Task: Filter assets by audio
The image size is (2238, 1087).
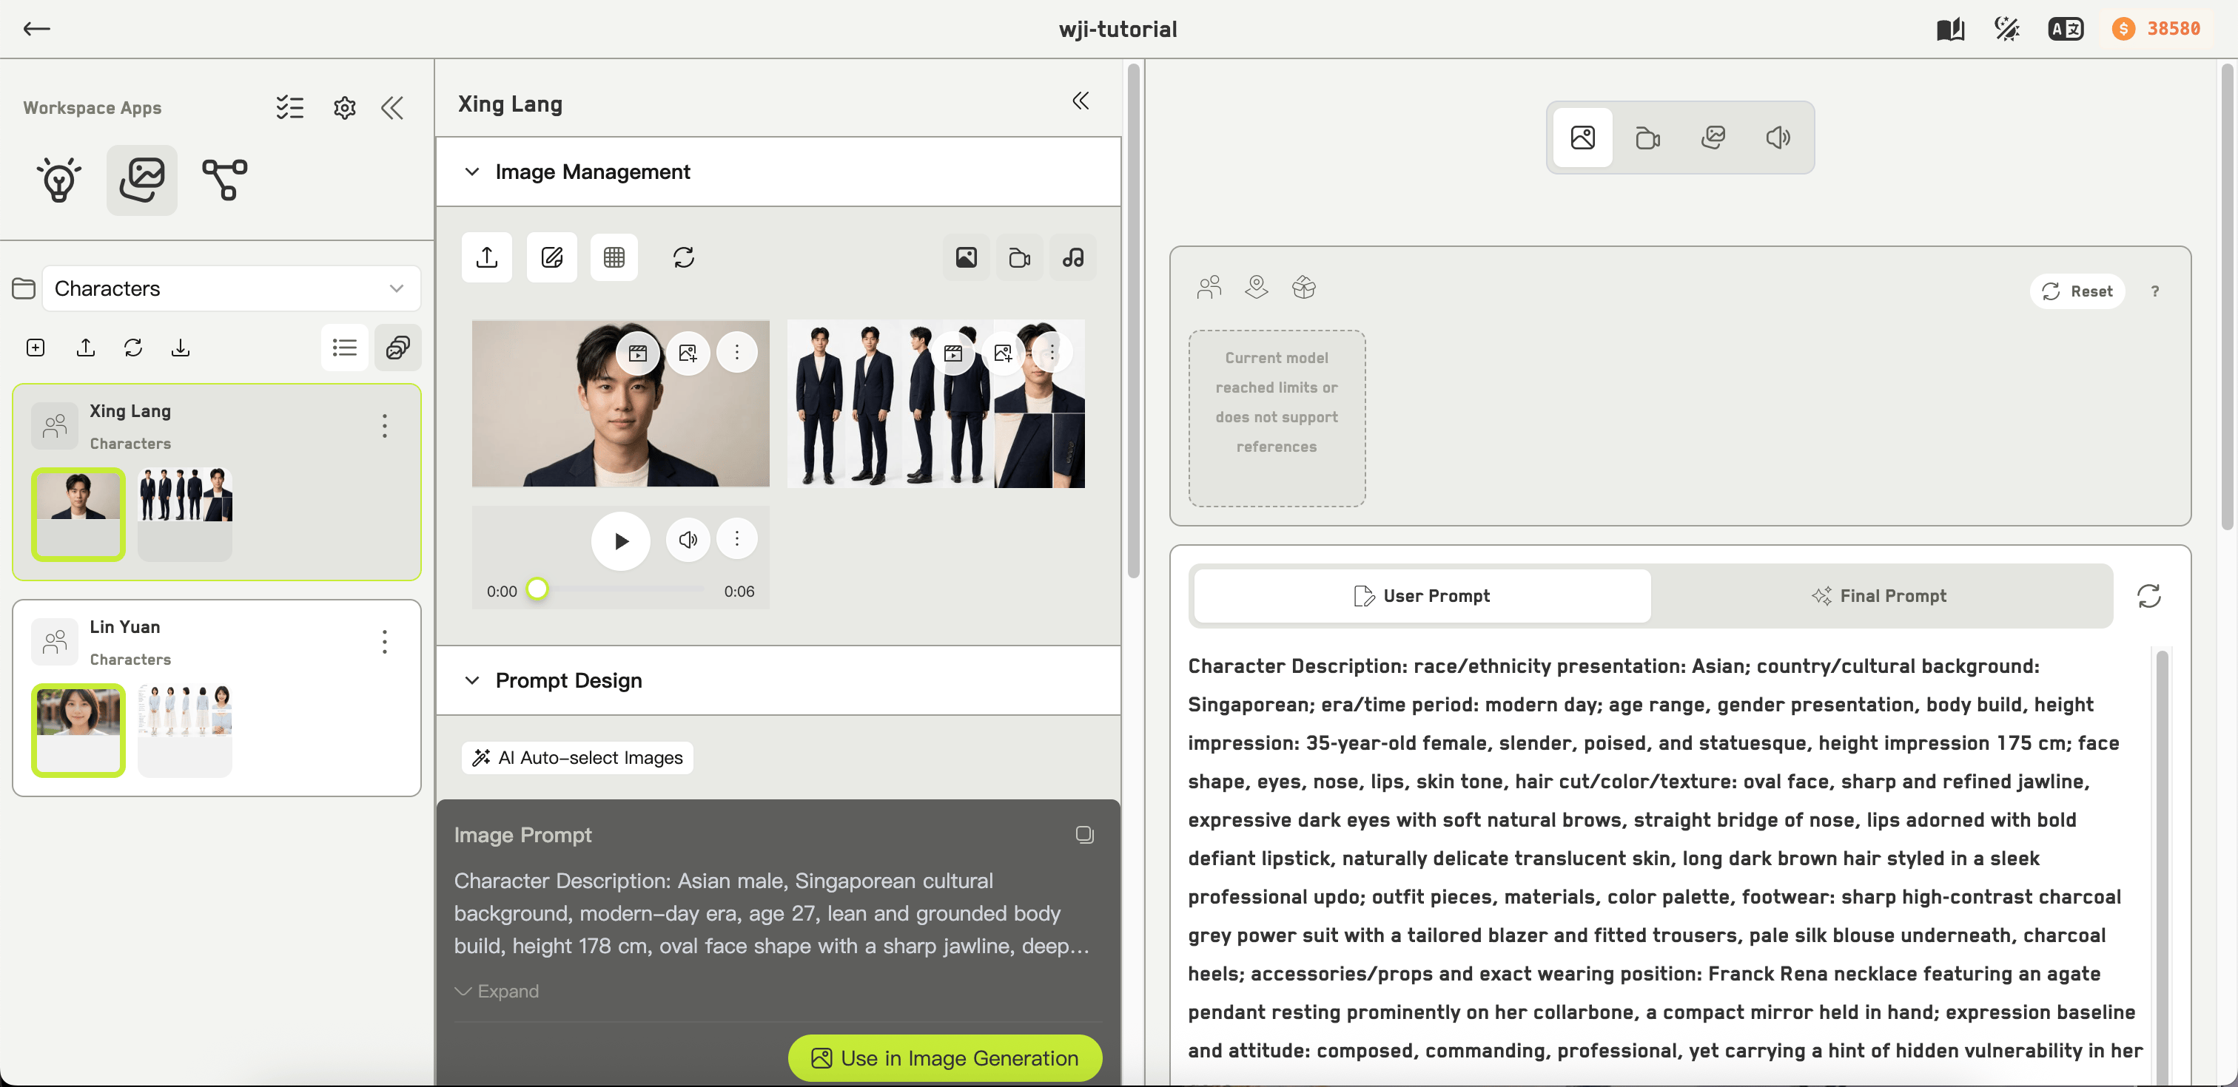Action: point(1073,257)
